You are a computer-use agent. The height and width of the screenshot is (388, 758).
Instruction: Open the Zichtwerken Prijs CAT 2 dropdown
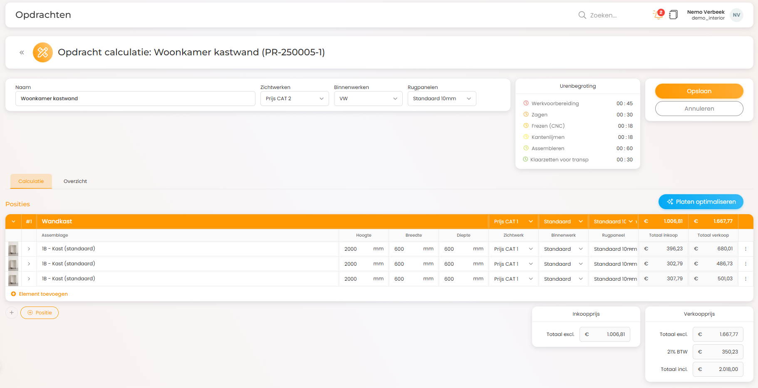[295, 99]
